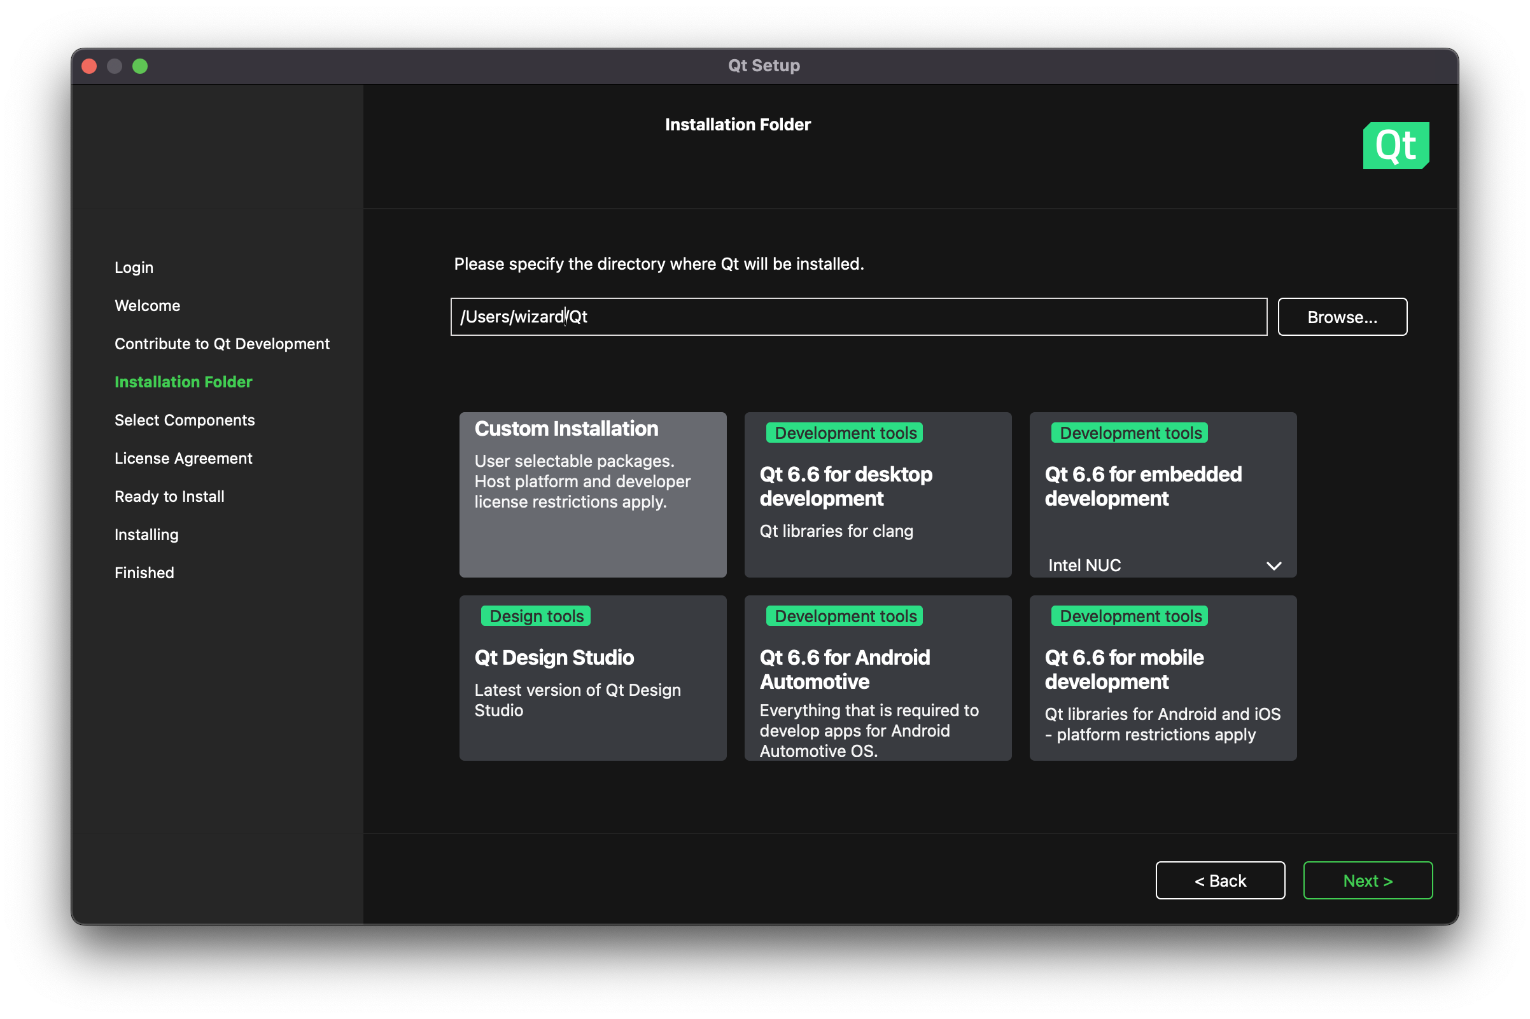The image size is (1530, 1019).
Task: Click the Qt logo icon
Action: coord(1396,146)
